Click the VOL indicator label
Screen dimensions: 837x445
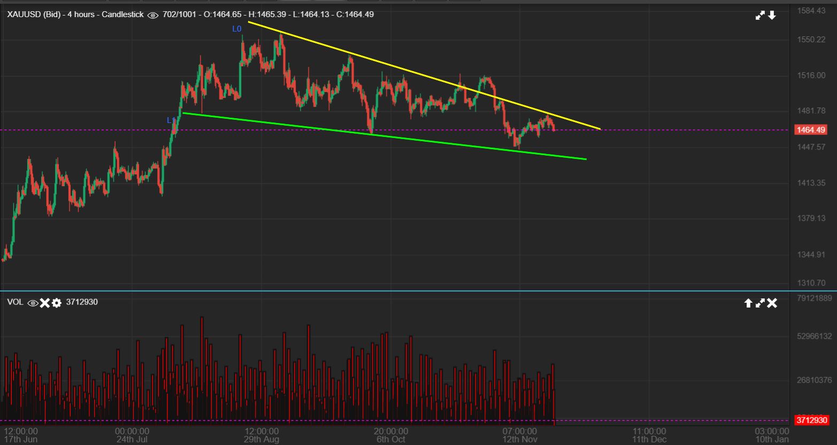coord(15,302)
